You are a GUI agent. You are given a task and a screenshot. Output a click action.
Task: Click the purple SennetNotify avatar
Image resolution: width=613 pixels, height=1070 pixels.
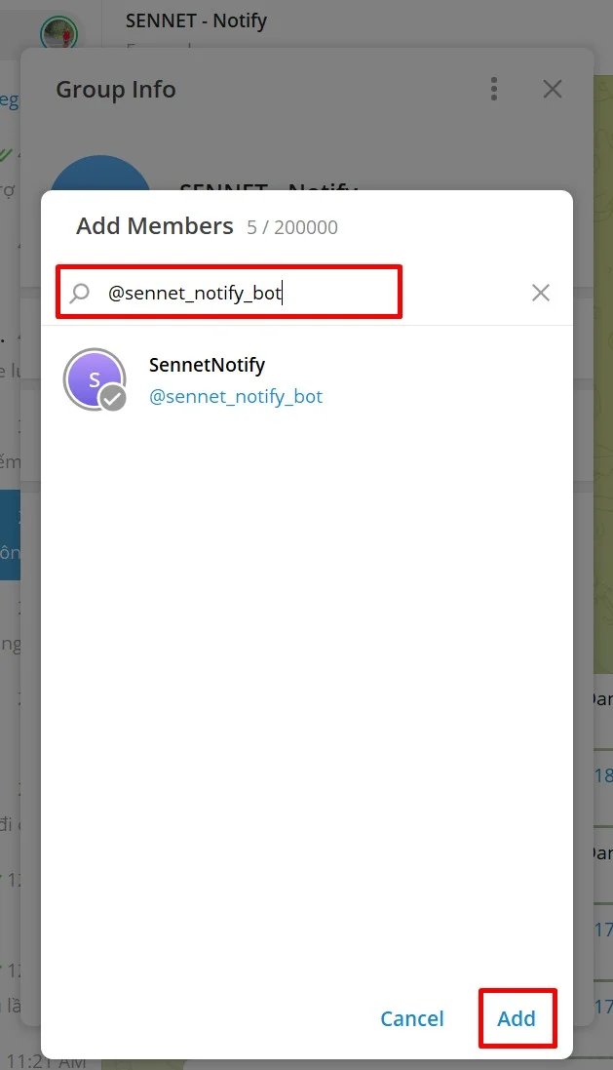(93, 378)
